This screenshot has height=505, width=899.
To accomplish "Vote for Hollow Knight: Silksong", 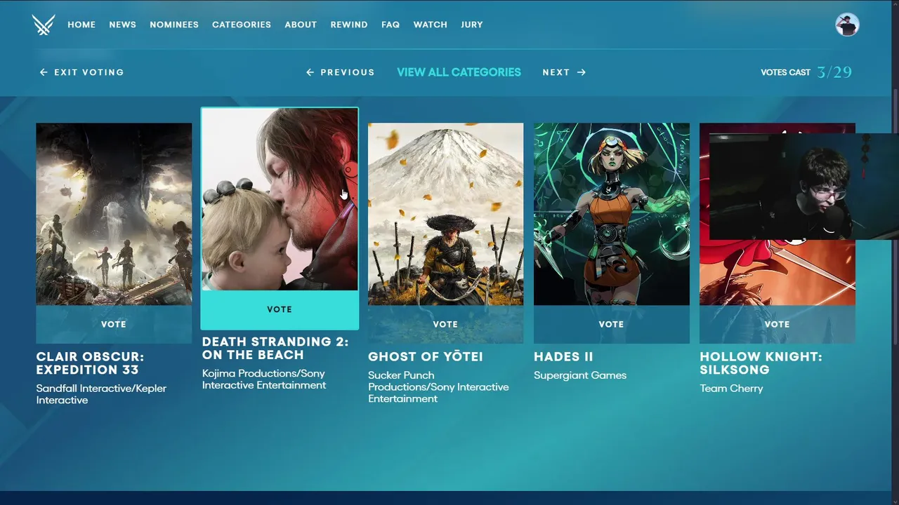I will [x=777, y=324].
